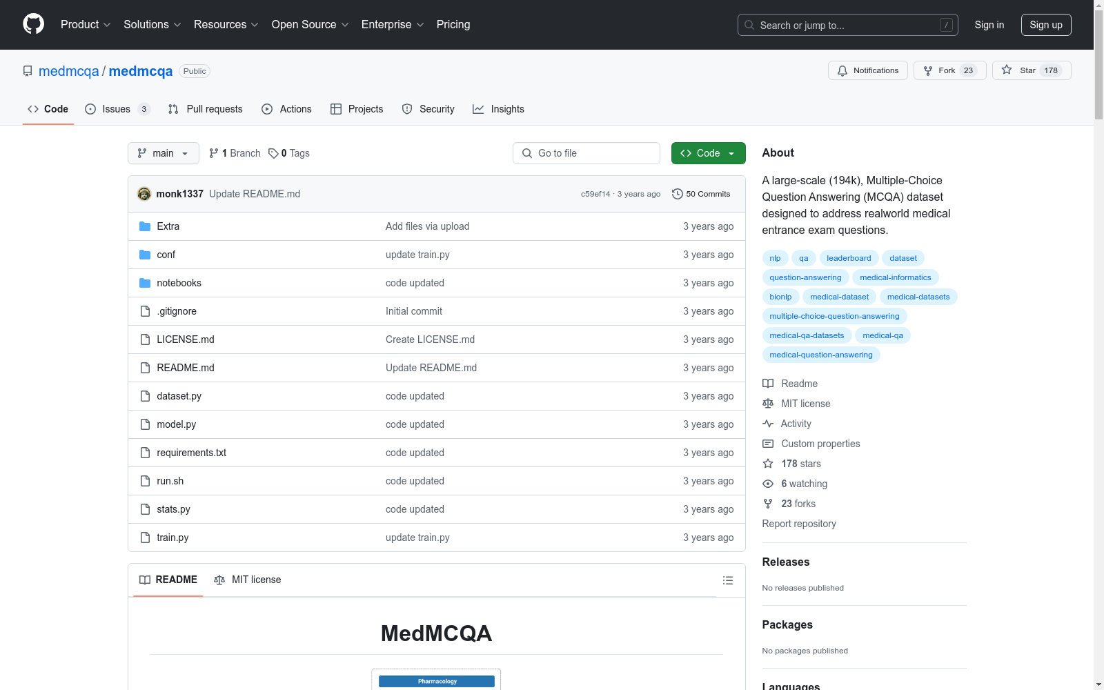
Task: Switch to the Security tab
Action: pos(428,109)
